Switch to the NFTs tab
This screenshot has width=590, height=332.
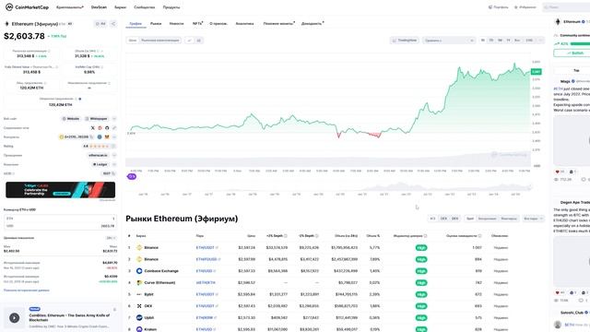[x=197, y=24]
